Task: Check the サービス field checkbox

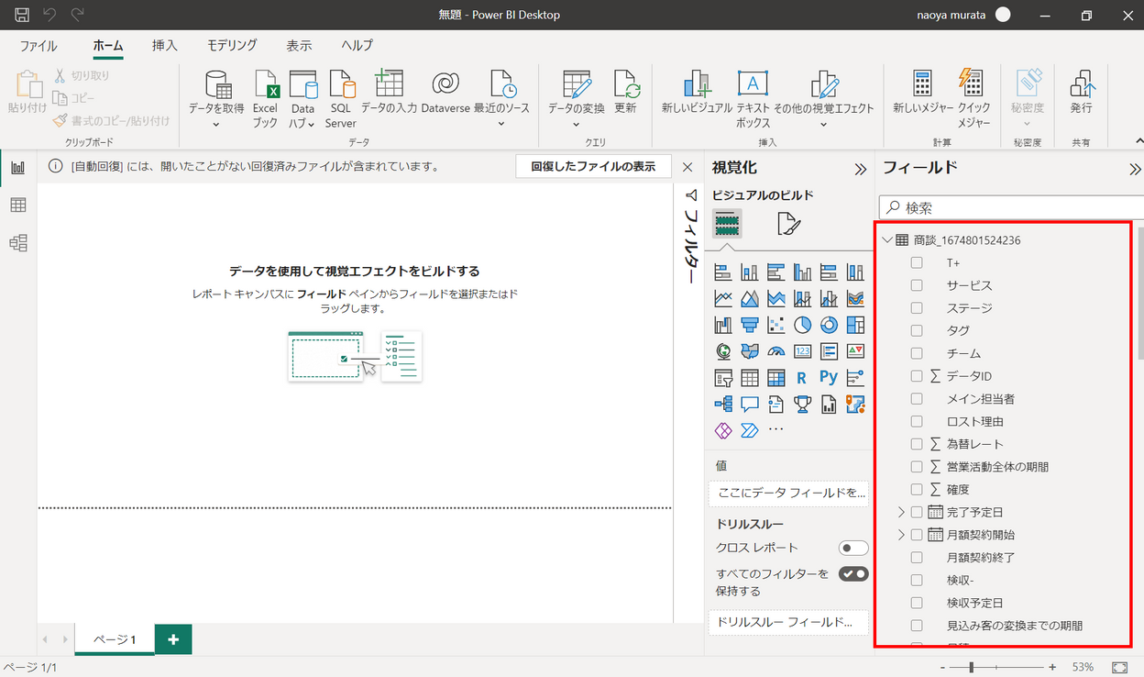Action: pyautogui.click(x=917, y=285)
